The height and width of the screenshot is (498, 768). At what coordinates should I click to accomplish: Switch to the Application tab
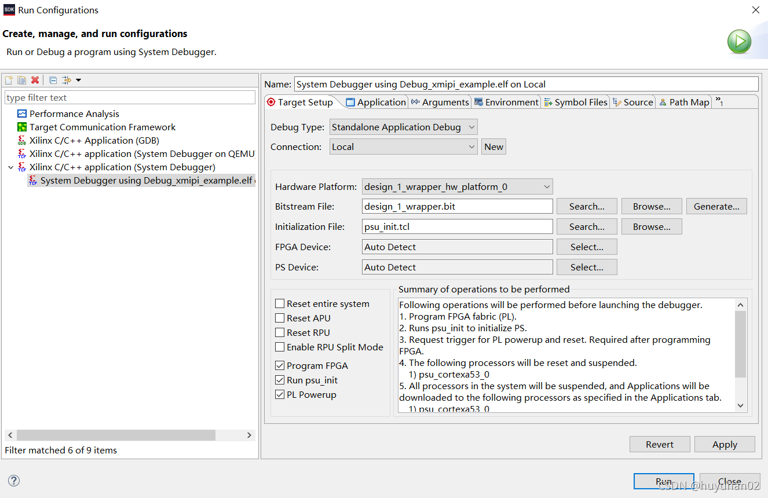(376, 102)
